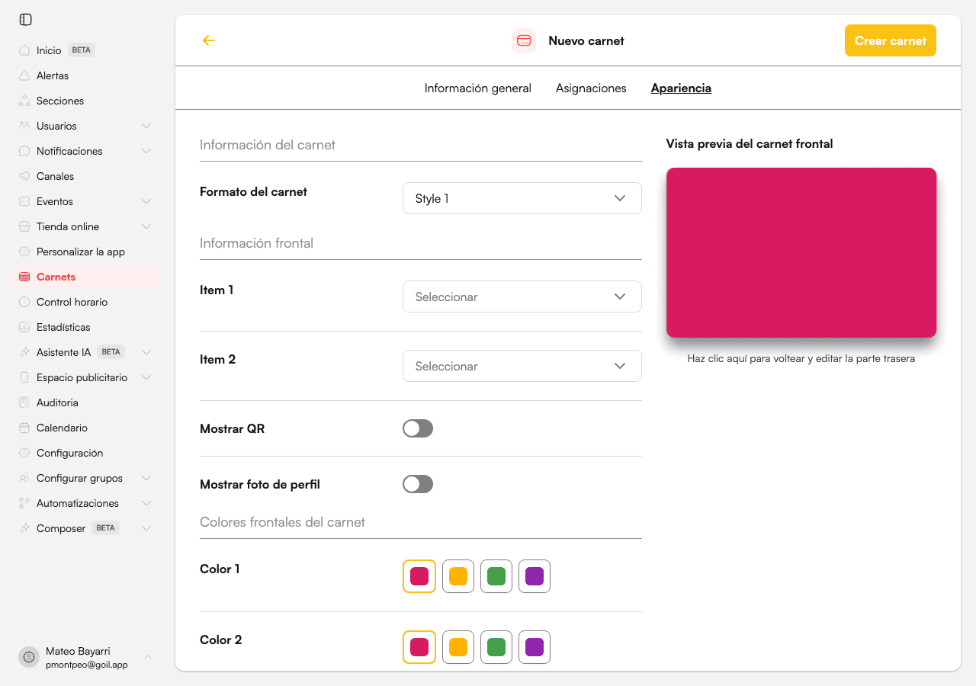976x686 pixels.
Task: Expand the Tienda online submenu chevron
Action: 146,226
